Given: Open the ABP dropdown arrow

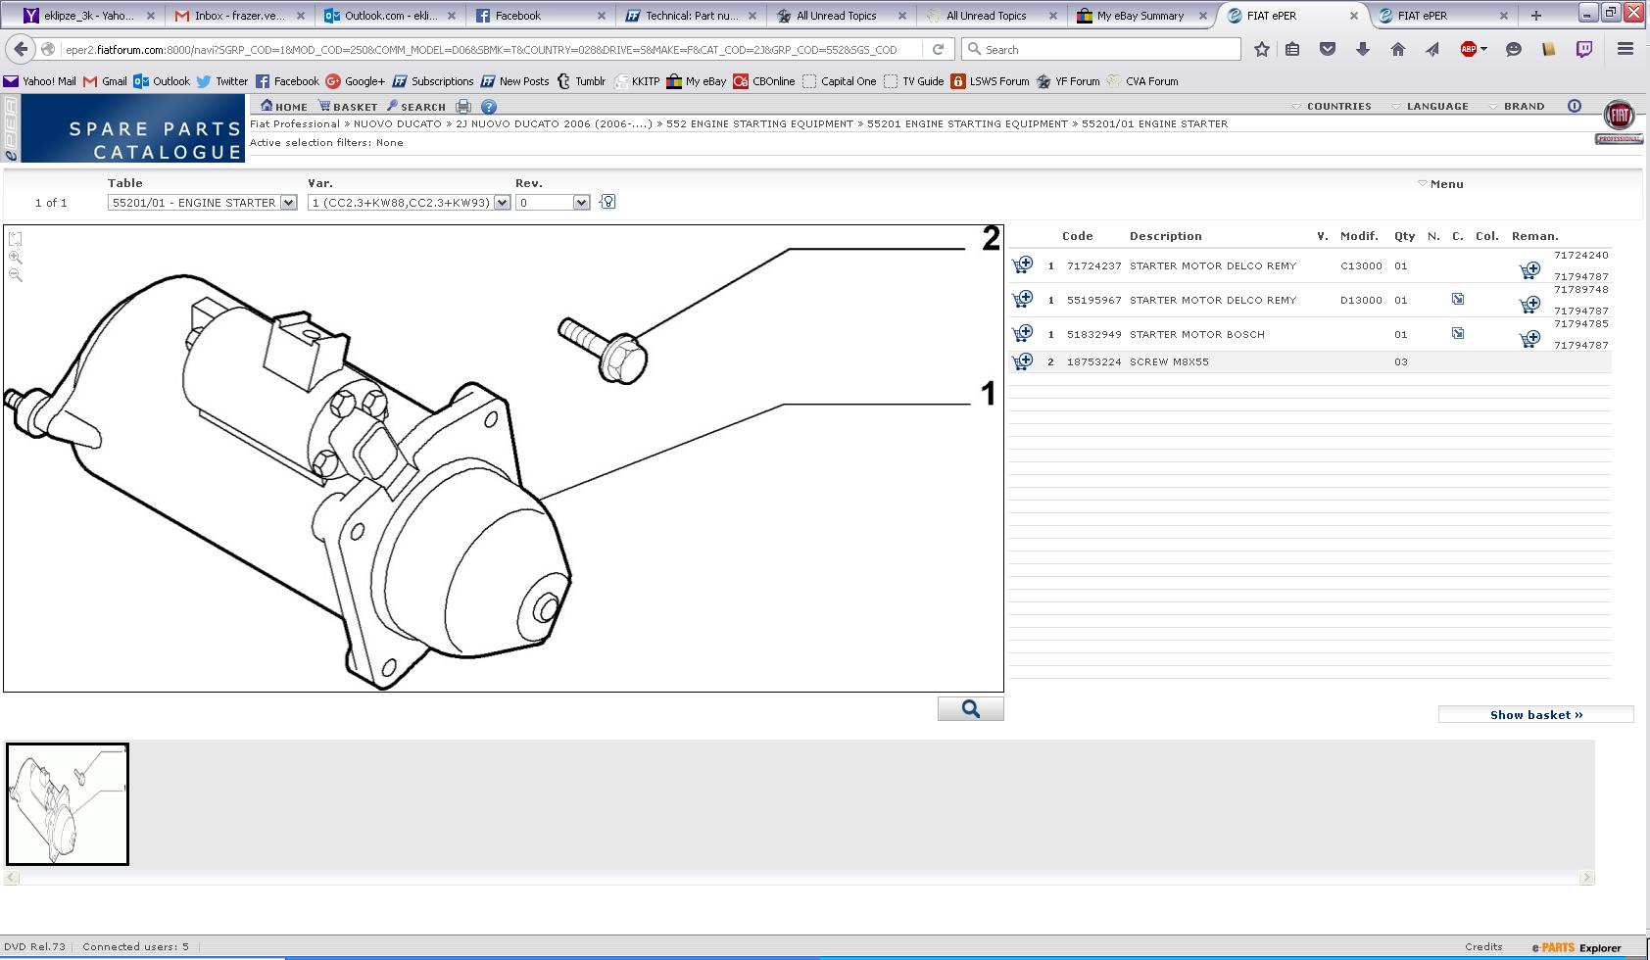Looking at the screenshot, I should coord(1483,49).
